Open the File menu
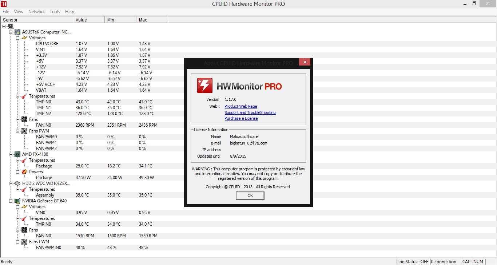Viewport: 497px width, 265px height. click(6, 12)
